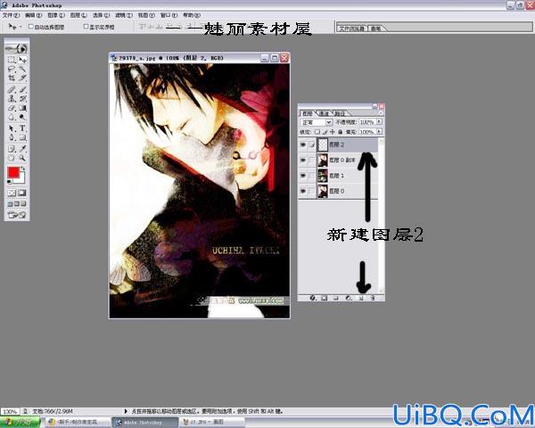Open the Layer menu
The width and height of the screenshot is (535, 428).
[78, 15]
